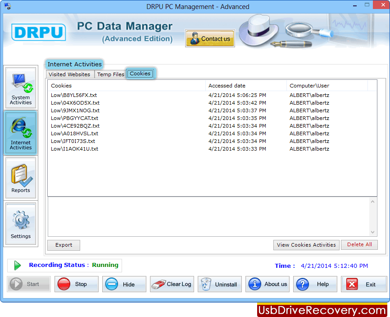Sort by Cookies column header
The width and height of the screenshot is (390, 317).
click(127, 86)
